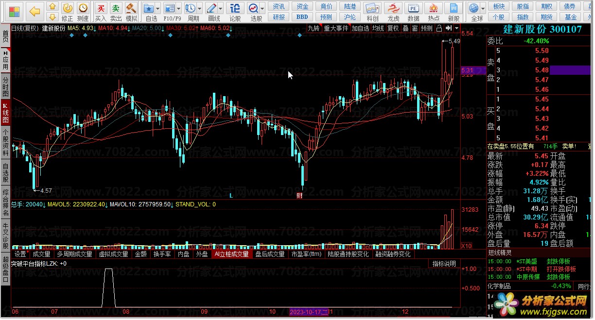Click the jump-to-end arrow in chart header
Viewport: 595px width, 320px height.
tap(449, 28)
